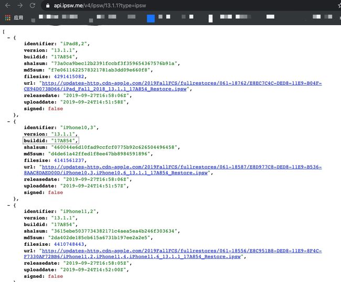Select the filesize value 4291415082
The image size is (341, 282).
coord(69,77)
